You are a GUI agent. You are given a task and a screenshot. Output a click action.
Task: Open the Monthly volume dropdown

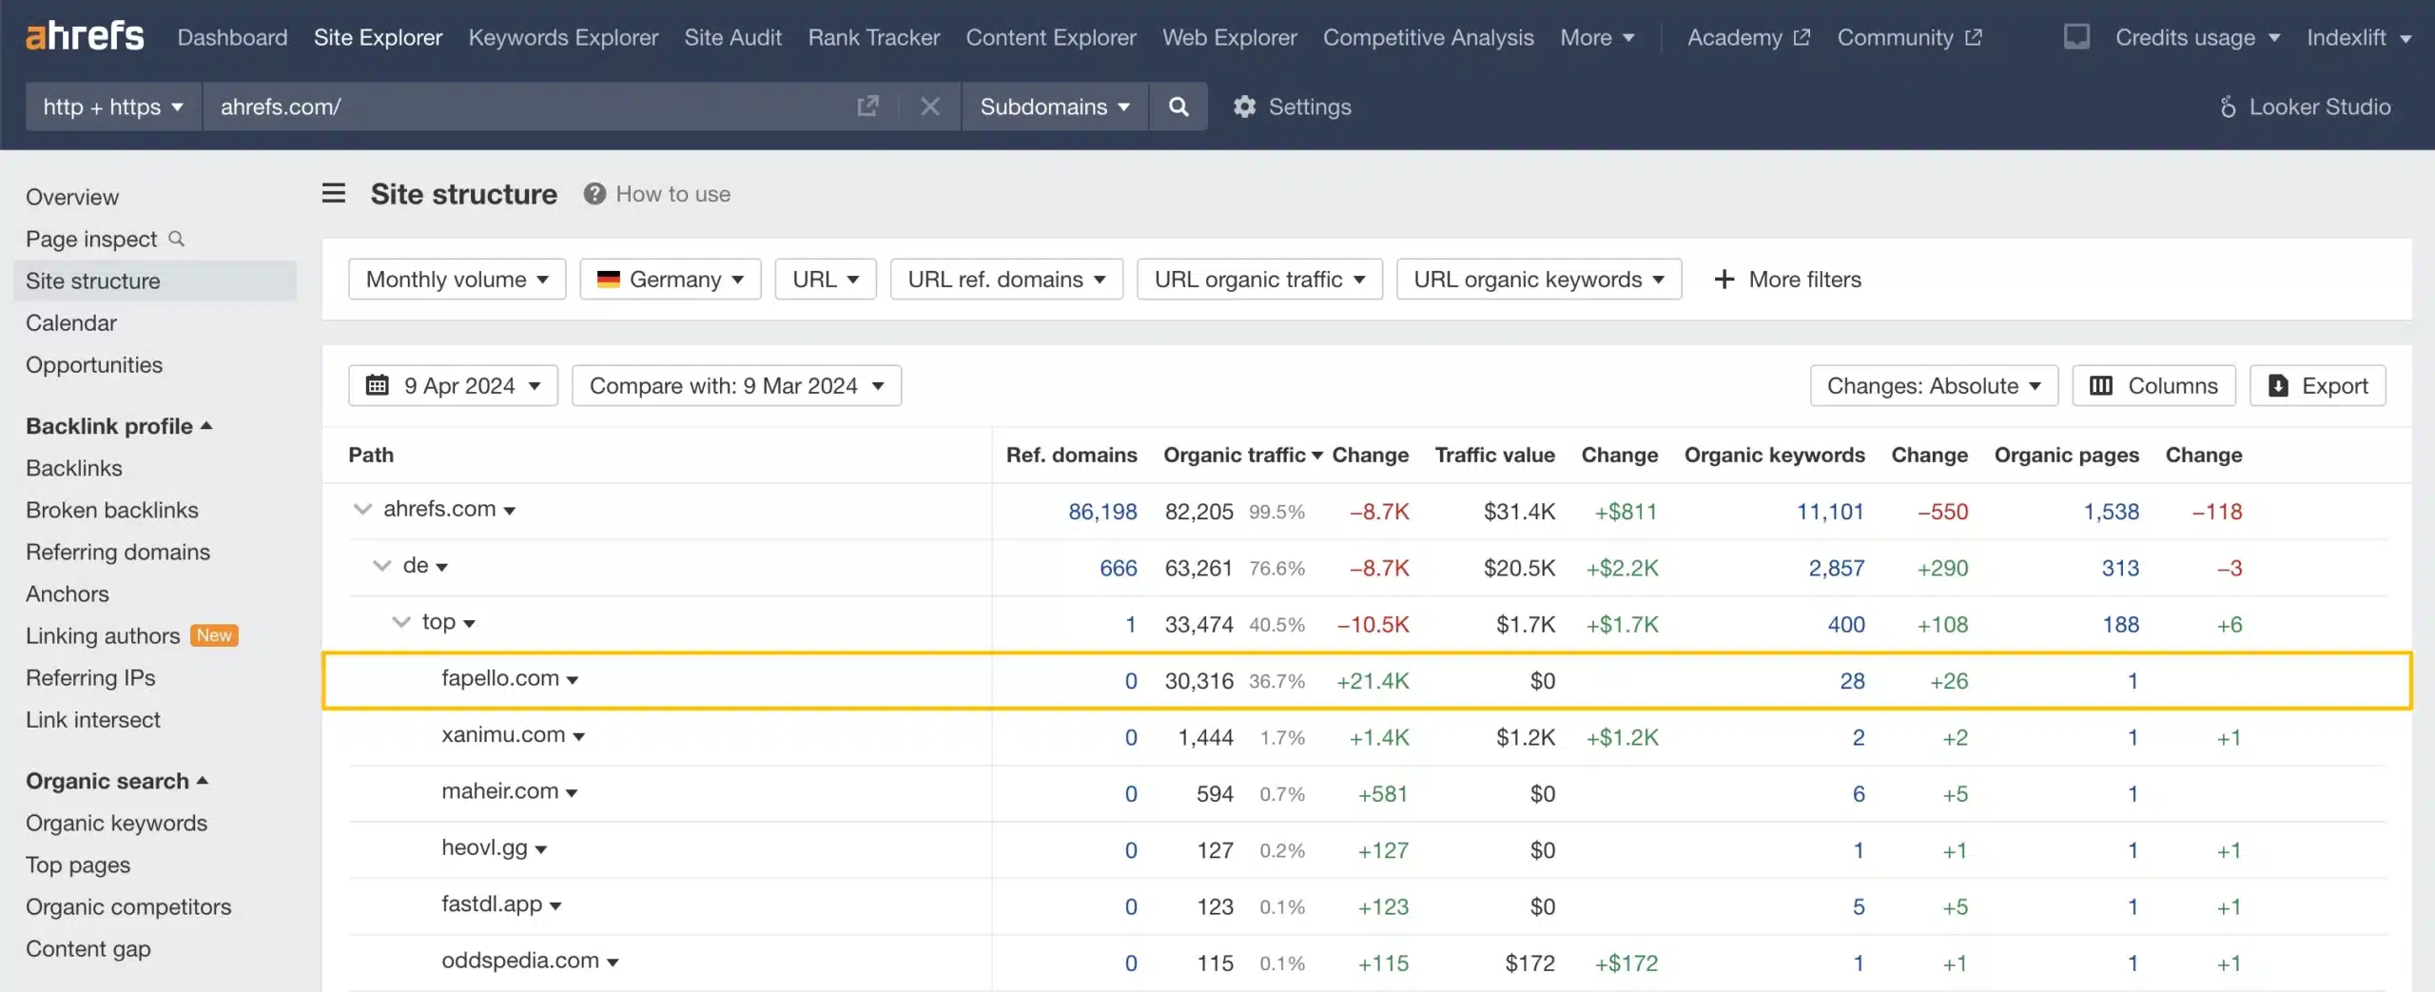(458, 279)
